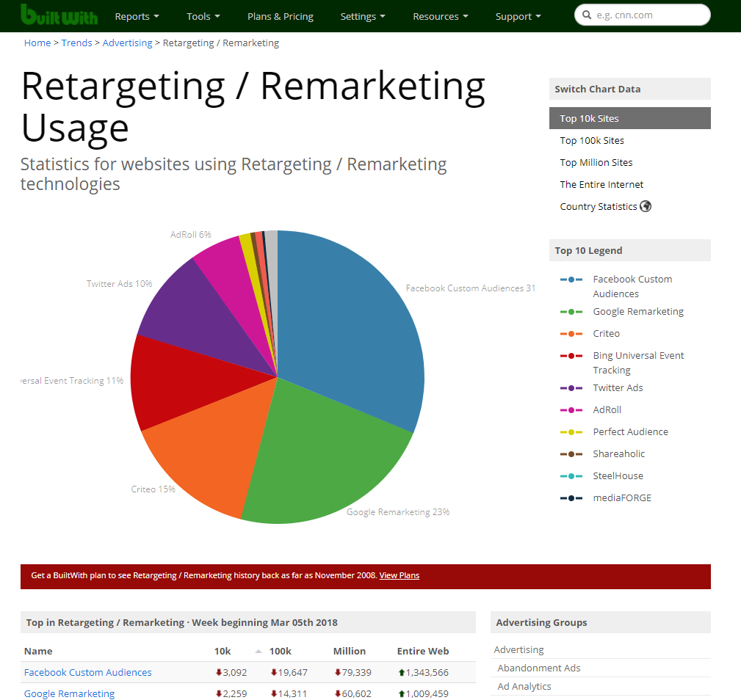Click the Shareaholic legend marker
Screen dimensions: 741x700
tap(571, 454)
